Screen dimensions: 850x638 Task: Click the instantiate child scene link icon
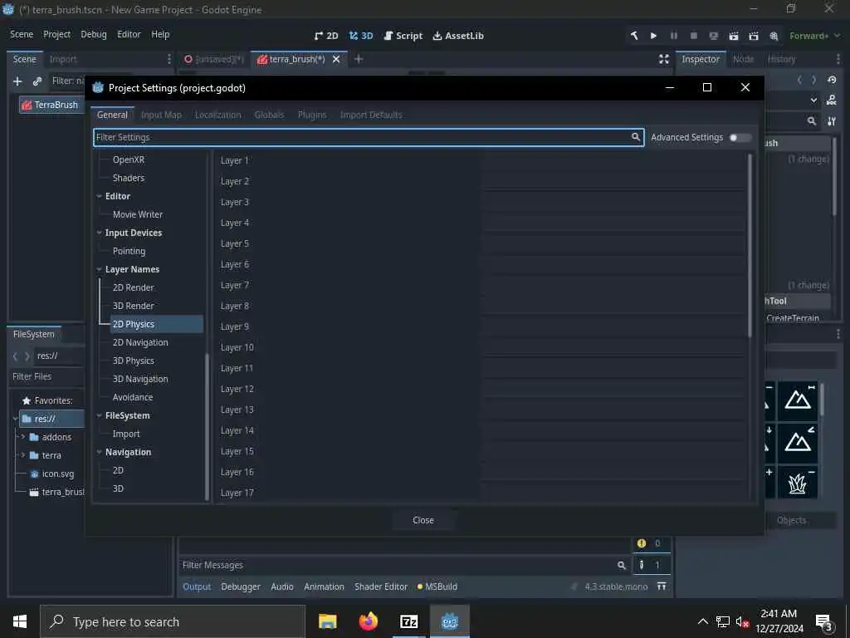pyautogui.click(x=37, y=81)
